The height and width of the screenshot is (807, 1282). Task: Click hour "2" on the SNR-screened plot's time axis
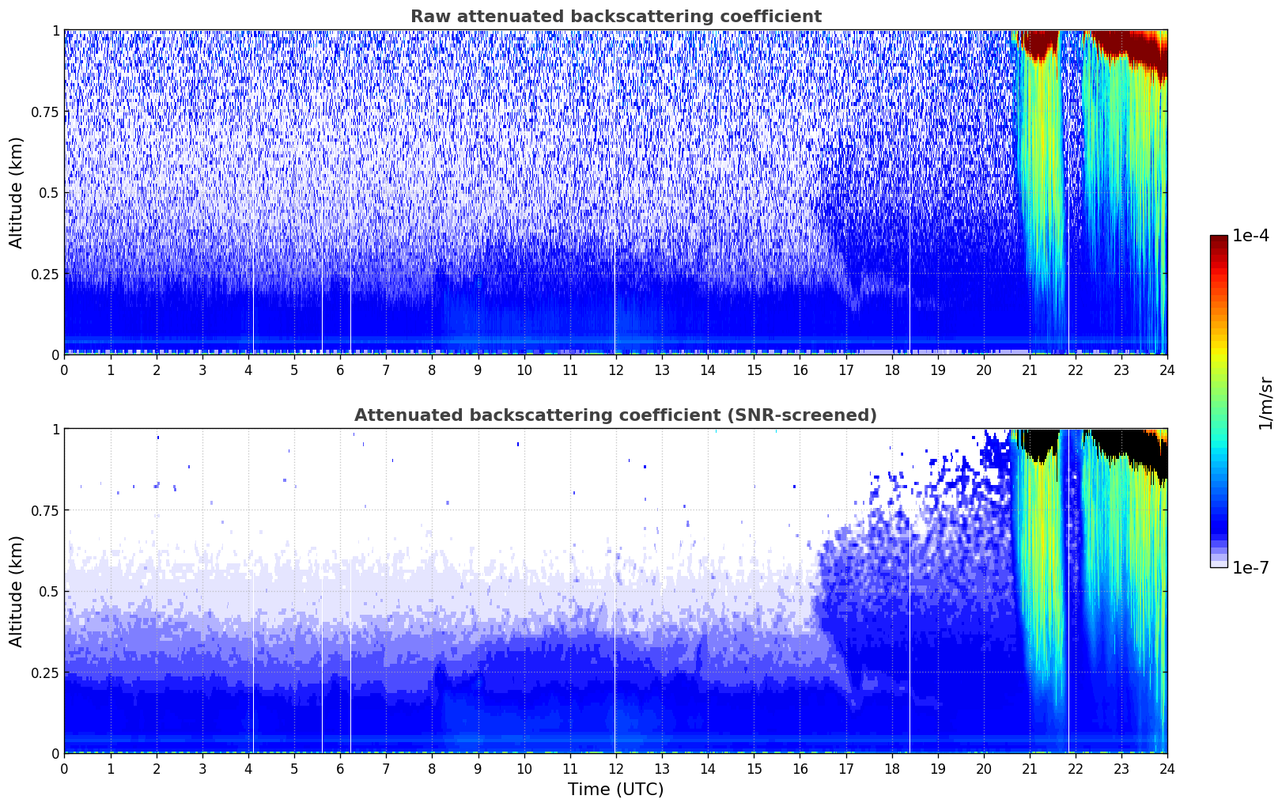(x=157, y=768)
